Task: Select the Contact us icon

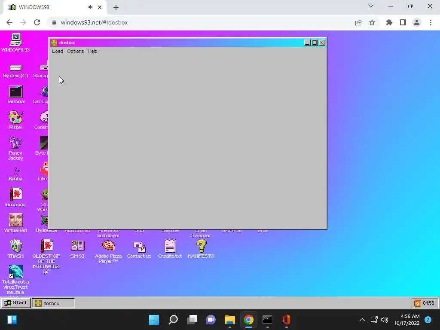Action: point(139,250)
